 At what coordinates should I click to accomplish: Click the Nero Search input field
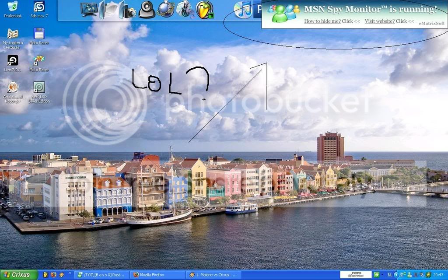pos(356,275)
